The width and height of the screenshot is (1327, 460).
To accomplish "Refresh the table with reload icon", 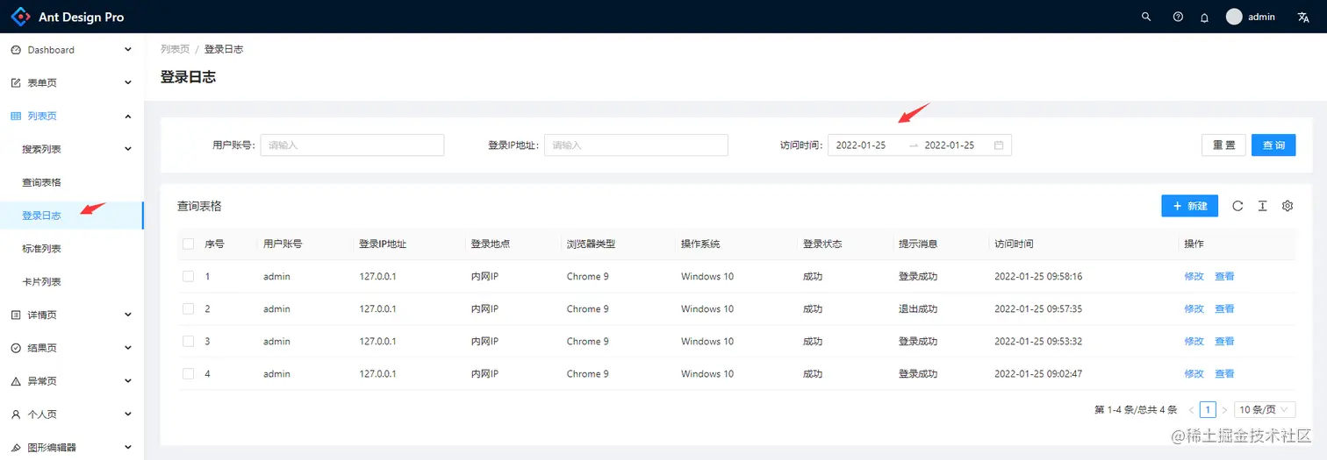I will tap(1237, 206).
